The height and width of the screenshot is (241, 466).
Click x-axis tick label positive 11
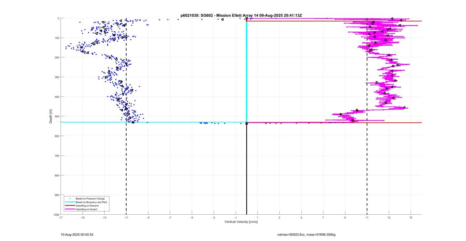[x=367, y=218]
